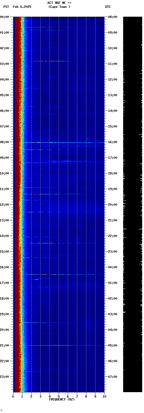Select the 23:00 PST time tick
Viewport: 144px width, 413px height.
(x=5, y=377)
